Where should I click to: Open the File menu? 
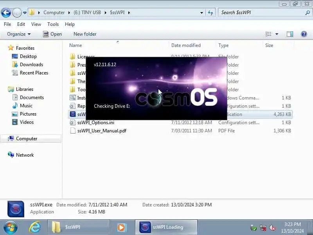click(7, 24)
